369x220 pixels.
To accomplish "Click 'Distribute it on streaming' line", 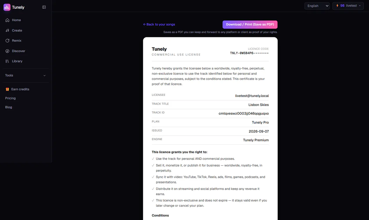I will pyautogui.click(x=208, y=191).
